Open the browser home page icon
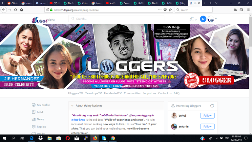Viewport: 252px width, 142px height. pos(22,10)
